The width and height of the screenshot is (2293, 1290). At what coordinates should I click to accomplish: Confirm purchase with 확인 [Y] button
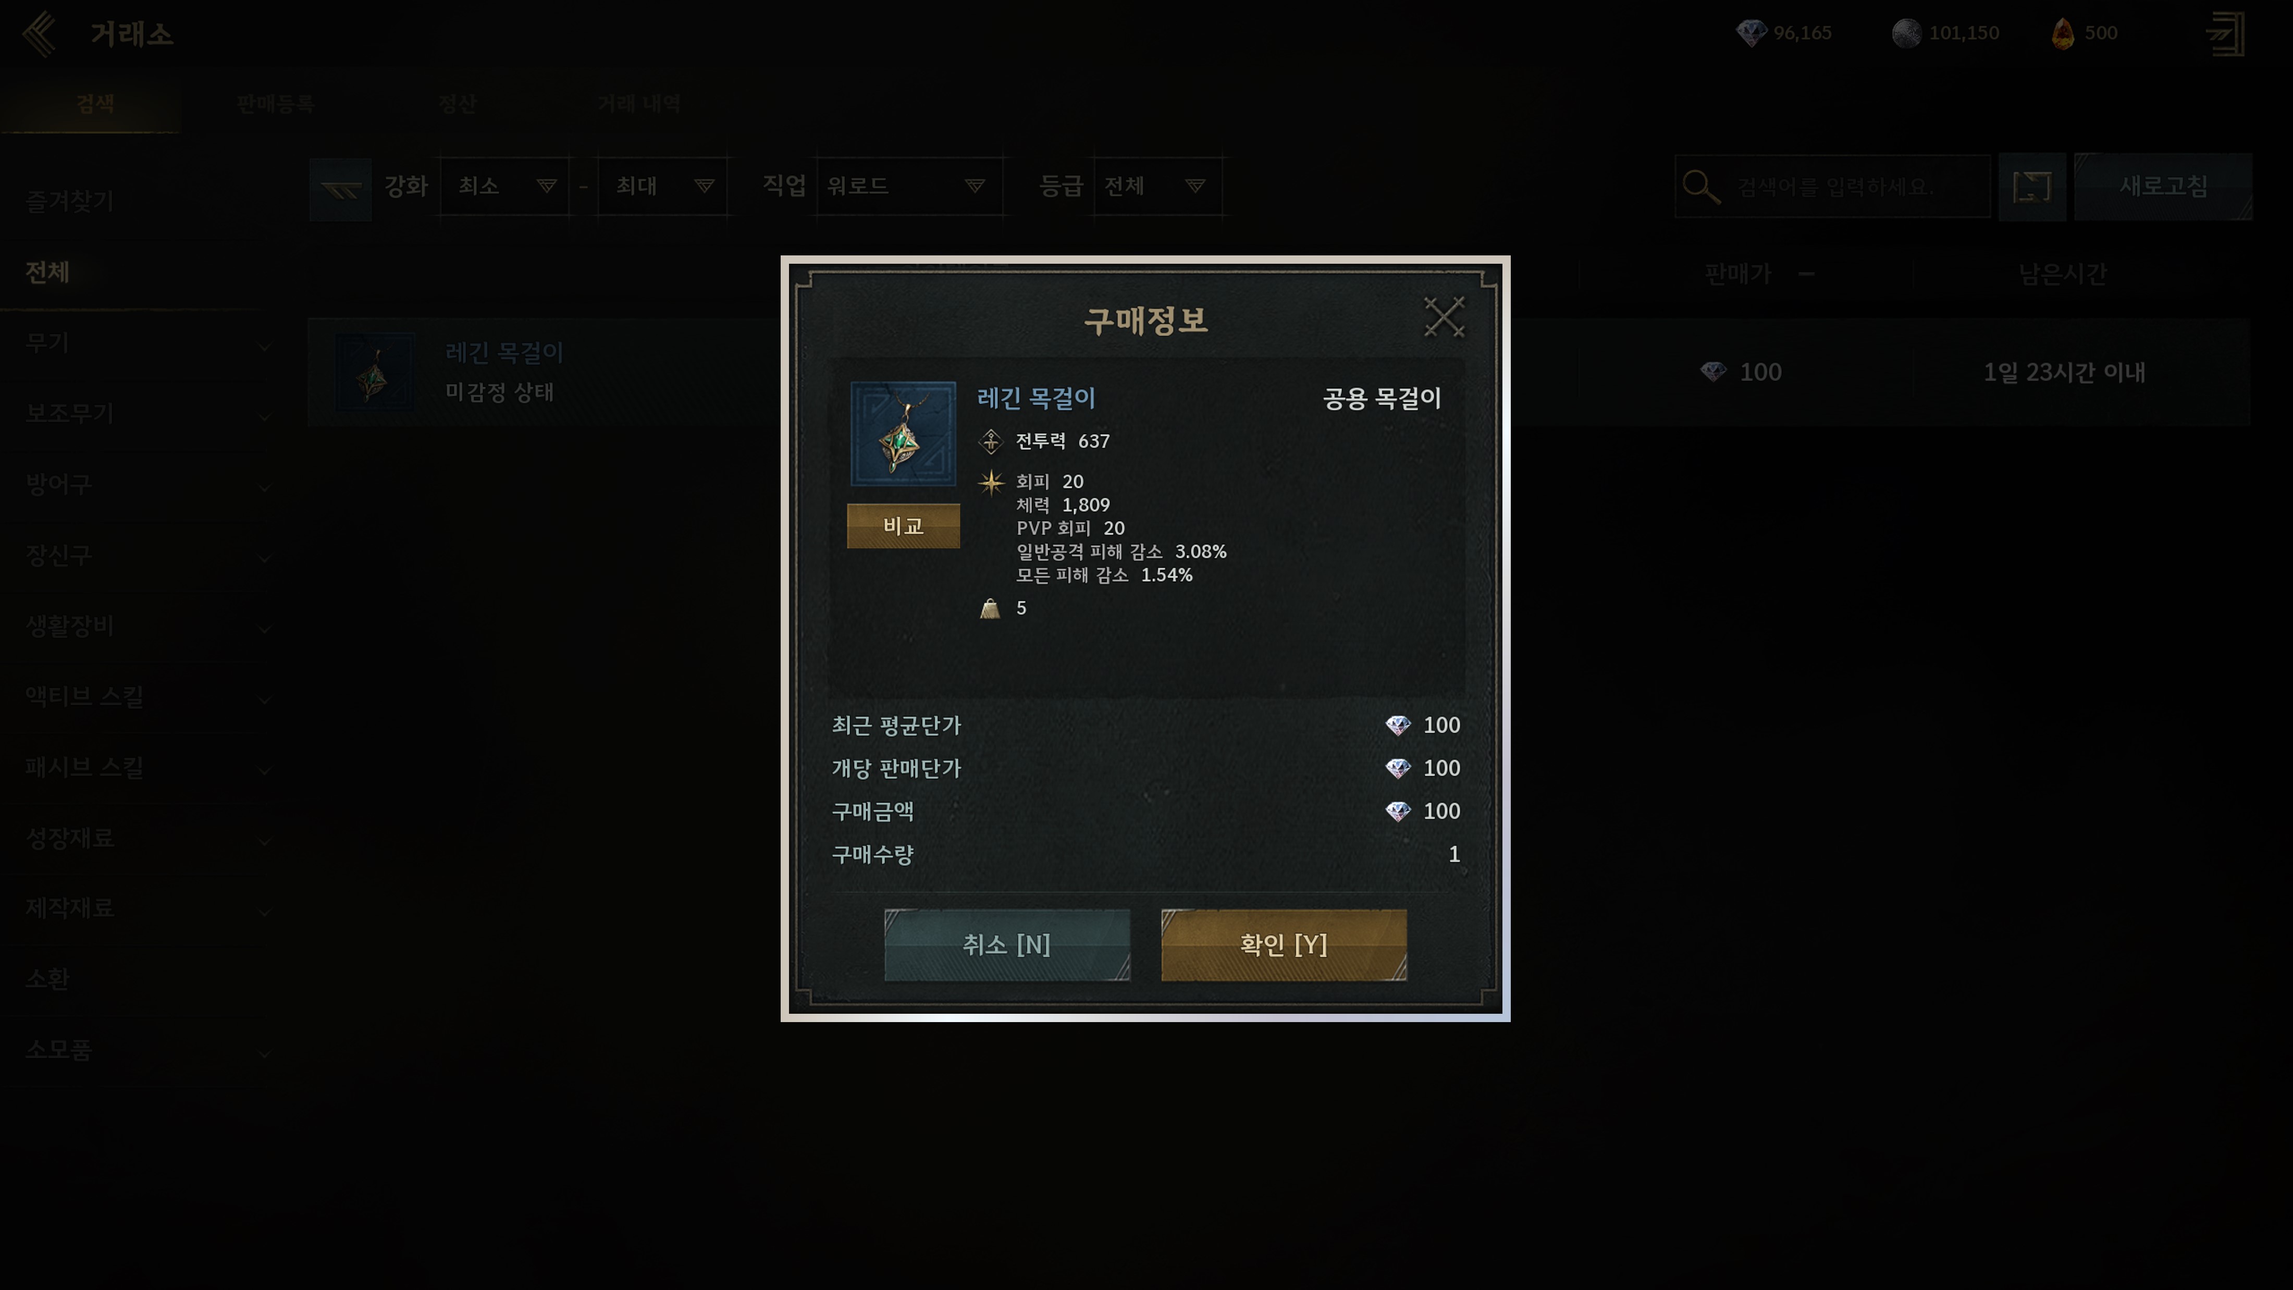click(1284, 944)
